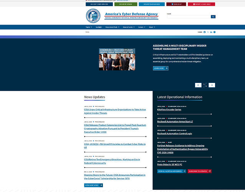Click the Home breadcrumb link

point(87,32)
